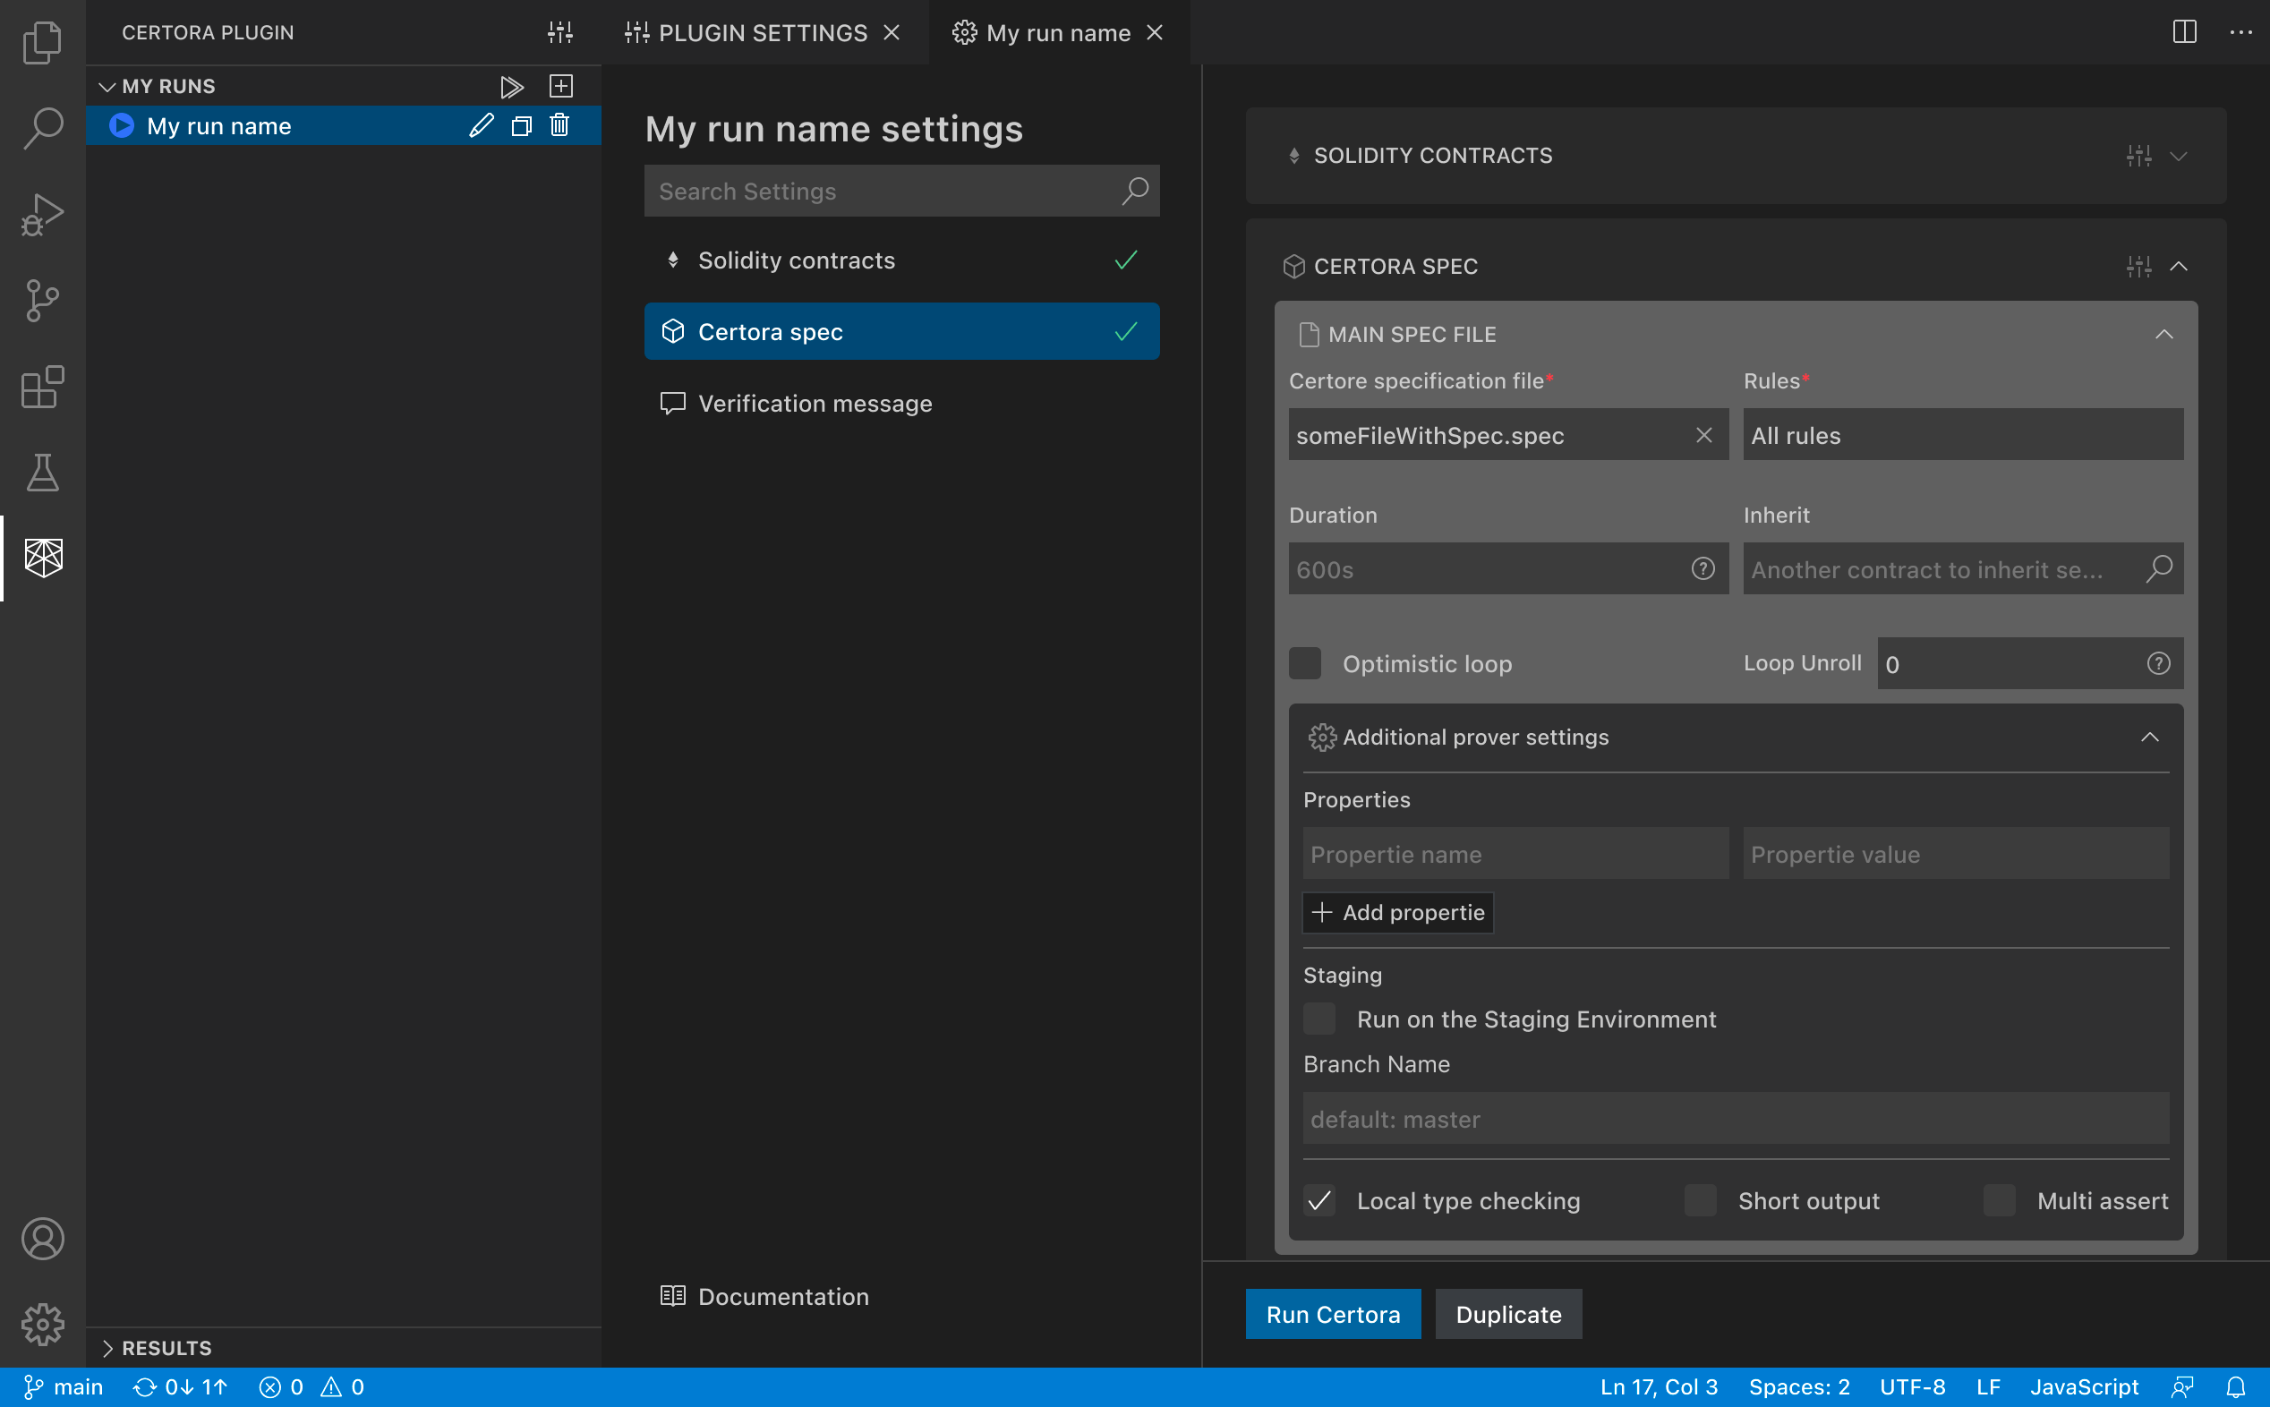Open plugin settings sliders icon in sidebar header
Viewport: 2270px width, 1407px height.
(x=560, y=32)
